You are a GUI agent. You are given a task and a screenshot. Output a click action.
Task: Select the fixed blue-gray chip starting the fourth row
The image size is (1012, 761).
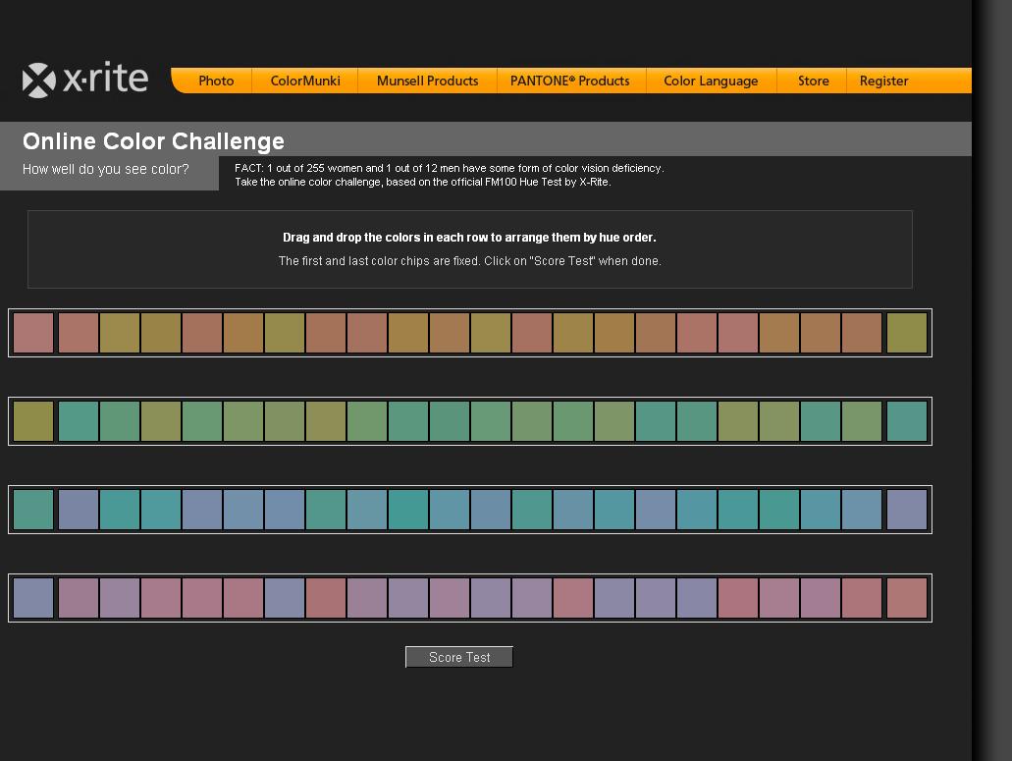tap(33, 598)
